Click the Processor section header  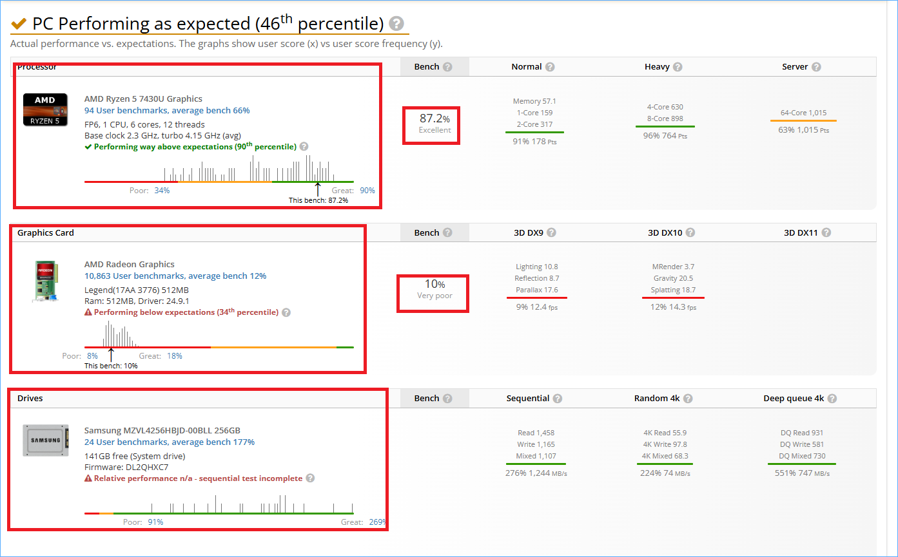click(37, 67)
